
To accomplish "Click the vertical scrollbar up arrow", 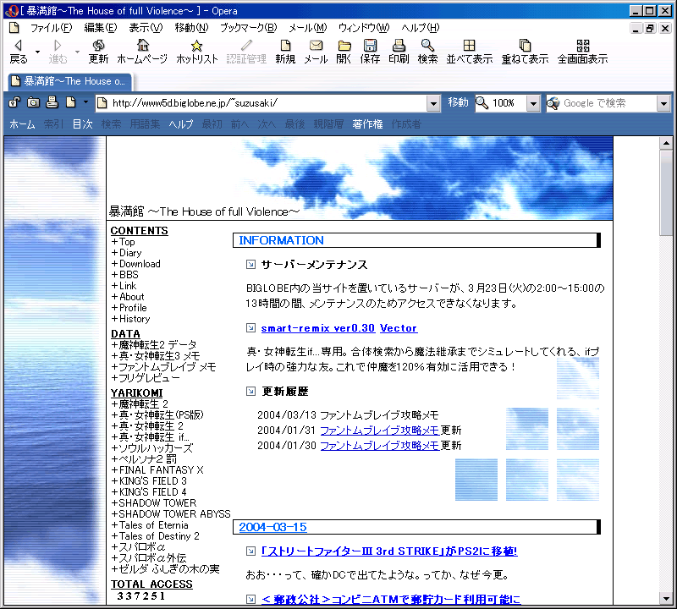I will click(666, 143).
